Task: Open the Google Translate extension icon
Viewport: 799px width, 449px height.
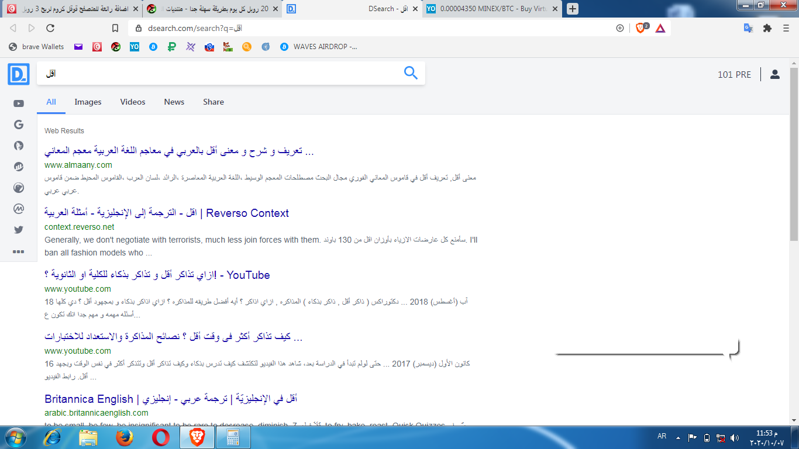Action: (748, 28)
